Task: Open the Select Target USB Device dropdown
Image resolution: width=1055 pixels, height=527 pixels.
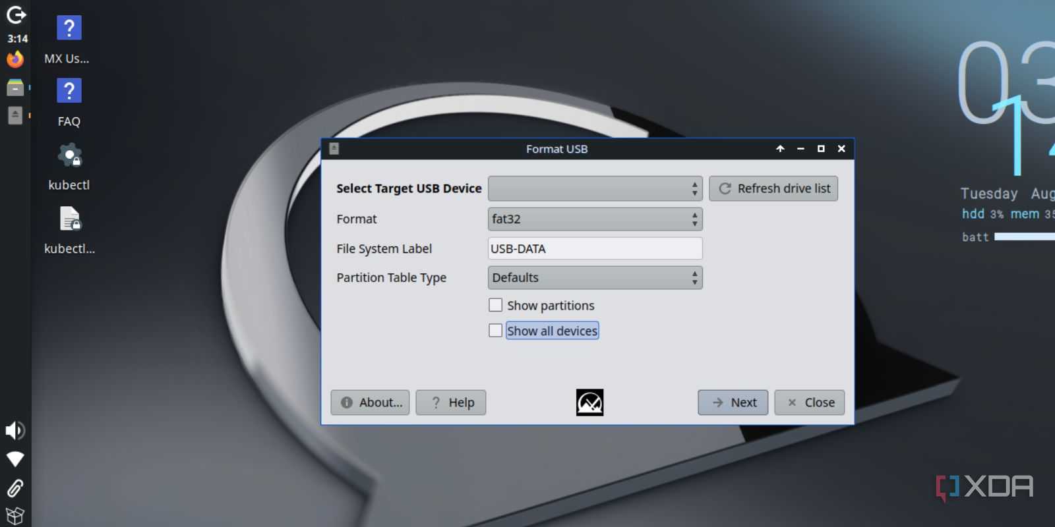Action: 595,188
